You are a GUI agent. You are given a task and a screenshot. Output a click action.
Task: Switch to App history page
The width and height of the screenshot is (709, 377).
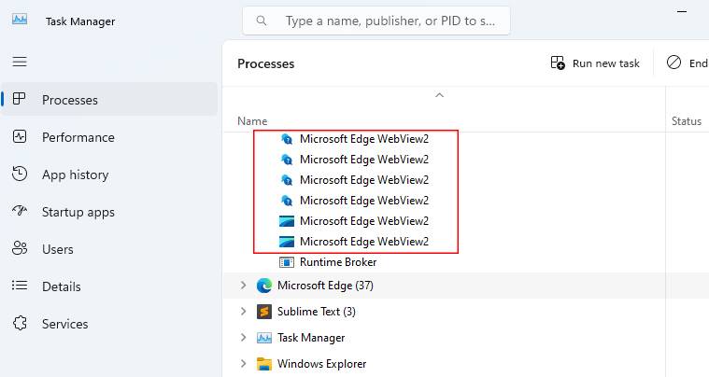[x=75, y=175]
